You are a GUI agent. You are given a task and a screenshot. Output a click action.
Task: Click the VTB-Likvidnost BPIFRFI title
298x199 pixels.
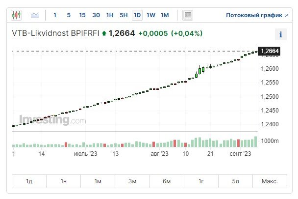55,33
